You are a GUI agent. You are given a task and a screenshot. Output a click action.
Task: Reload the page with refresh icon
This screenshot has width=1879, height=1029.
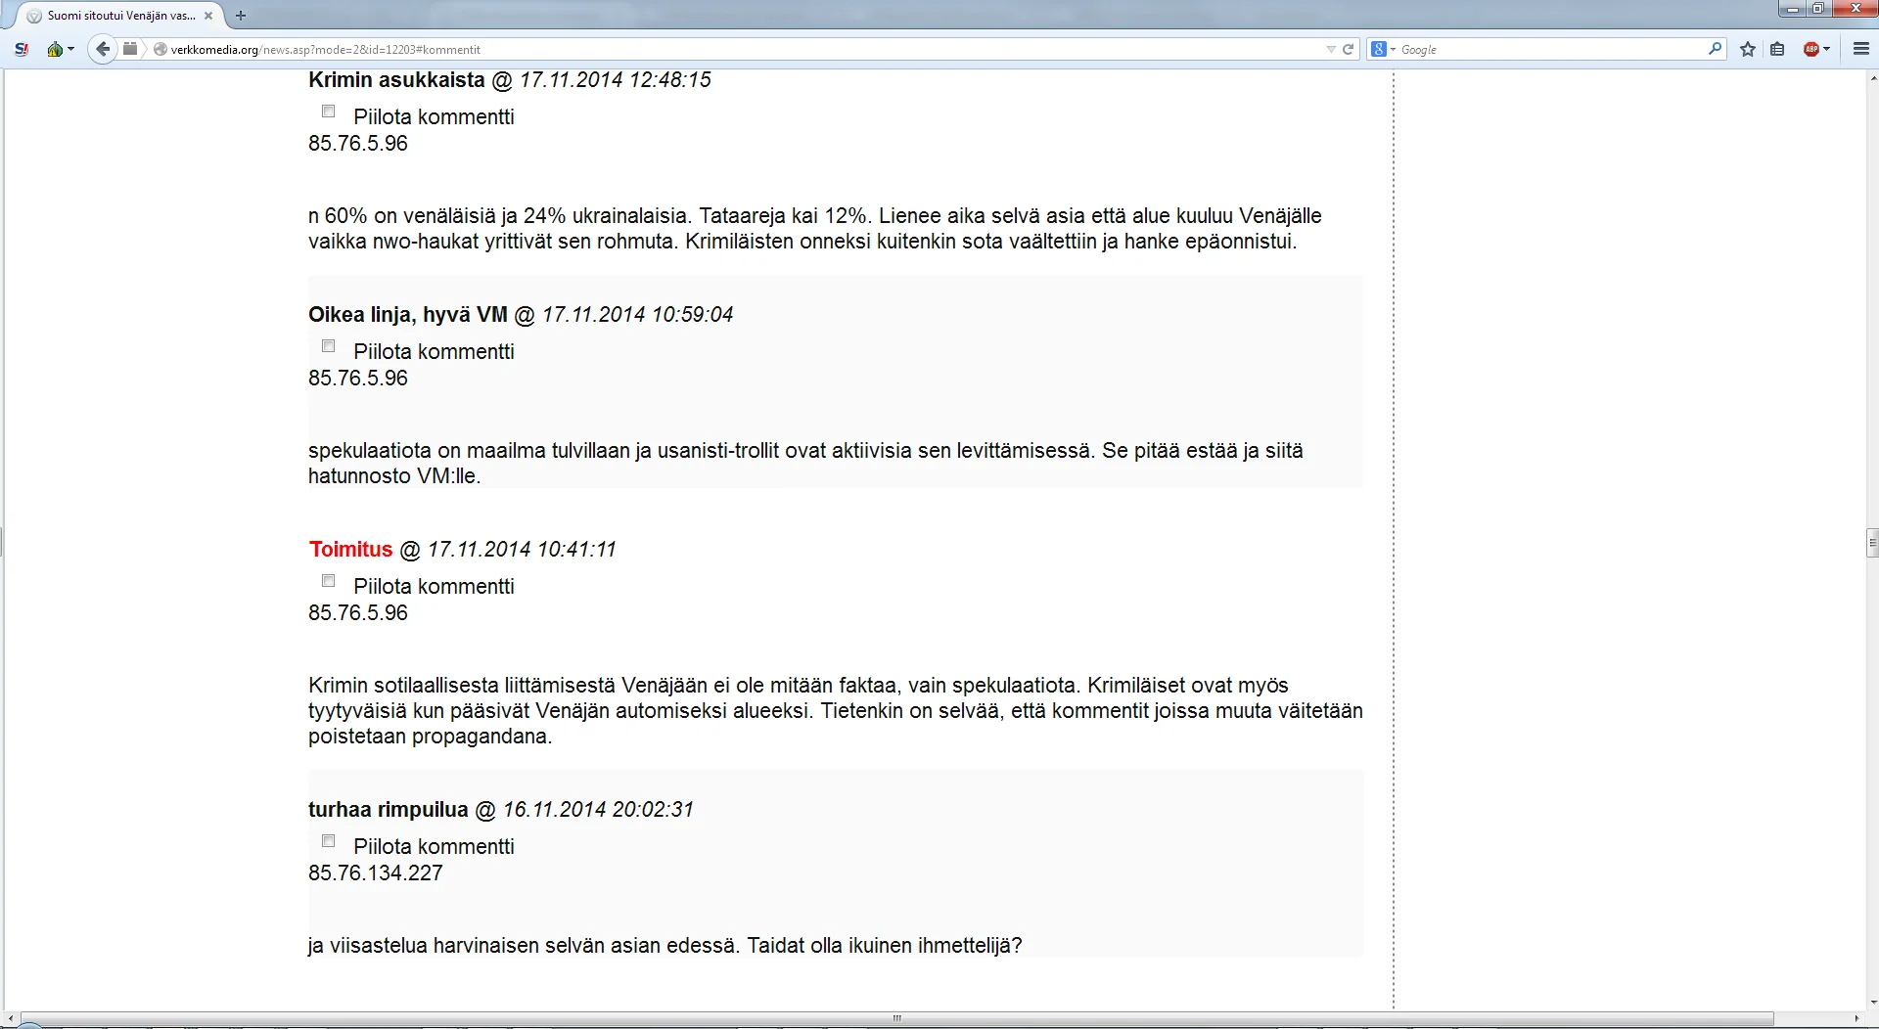coord(1349,49)
